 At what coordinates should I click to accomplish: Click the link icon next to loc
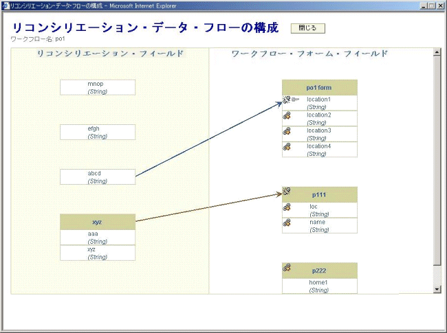coord(287,207)
